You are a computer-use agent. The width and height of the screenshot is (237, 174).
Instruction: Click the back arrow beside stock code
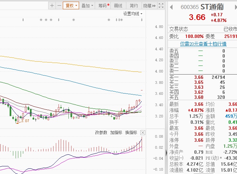click(x=172, y=7)
